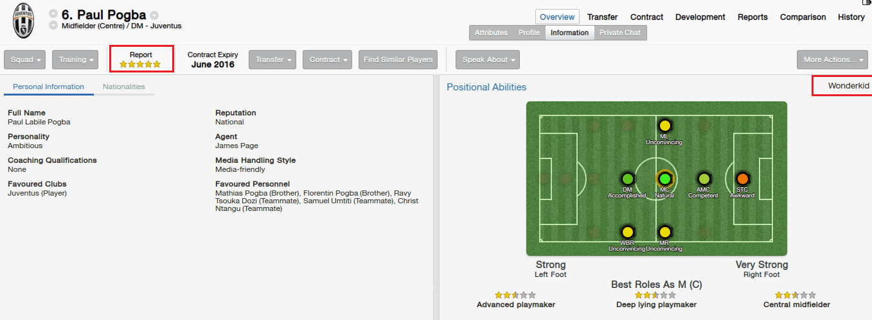This screenshot has width=872, height=320.
Task: Open the Squad dropdown menu
Action: point(24,60)
